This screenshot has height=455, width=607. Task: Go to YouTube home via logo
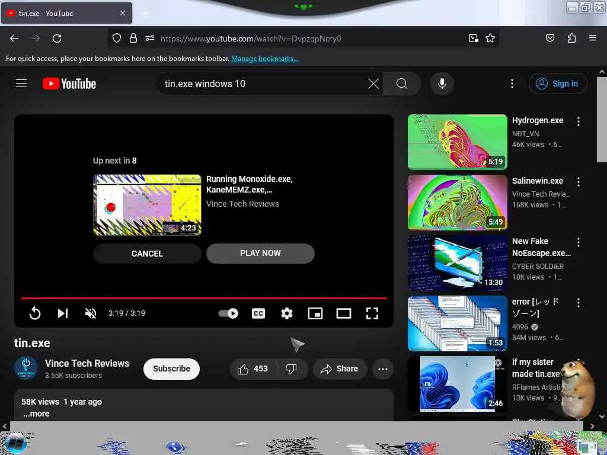click(x=69, y=84)
